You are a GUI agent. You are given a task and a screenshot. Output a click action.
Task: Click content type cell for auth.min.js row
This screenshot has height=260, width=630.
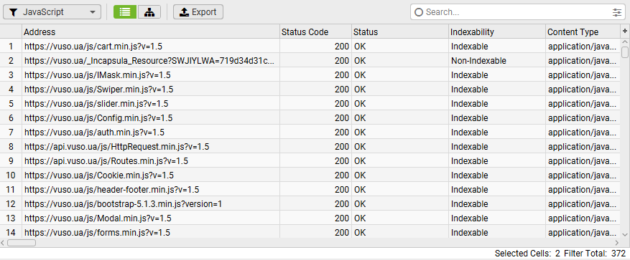coord(583,133)
